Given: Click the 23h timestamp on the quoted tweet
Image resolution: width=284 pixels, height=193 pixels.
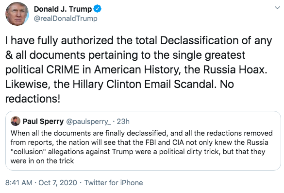Looking at the screenshot, I should 123,122.
